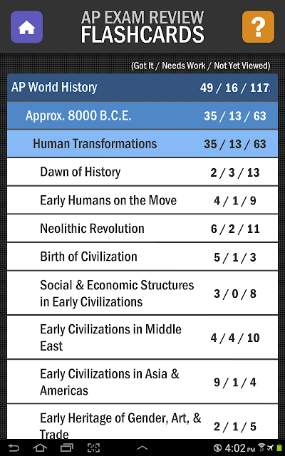This screenshot has width=285, height=456.
Task: Tap the 4:02 PM clock in status bar
Action: point(241,448)
